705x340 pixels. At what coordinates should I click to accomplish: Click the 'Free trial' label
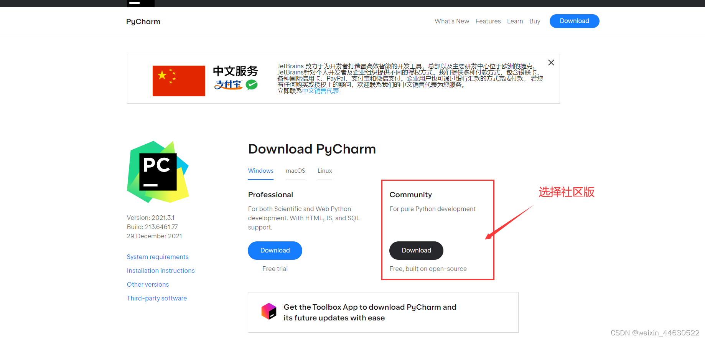tap(275, 269)
